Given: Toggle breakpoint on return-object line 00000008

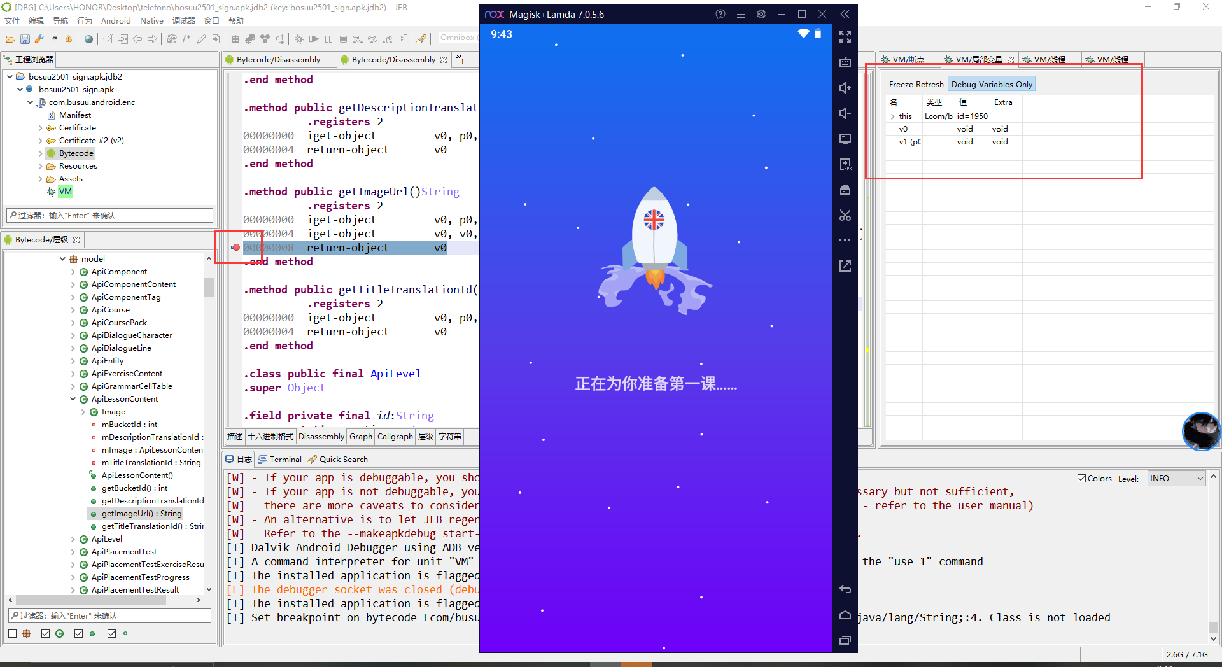Looking at the screenshot, I should point(236,248).
